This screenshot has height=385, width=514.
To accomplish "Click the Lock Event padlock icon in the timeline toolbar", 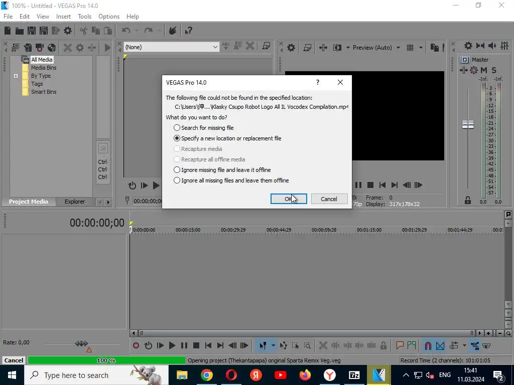I will coord(383,345).
